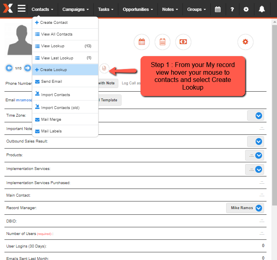Open Record Manager dropdown showing Mike Ramos

coord(258,208)
